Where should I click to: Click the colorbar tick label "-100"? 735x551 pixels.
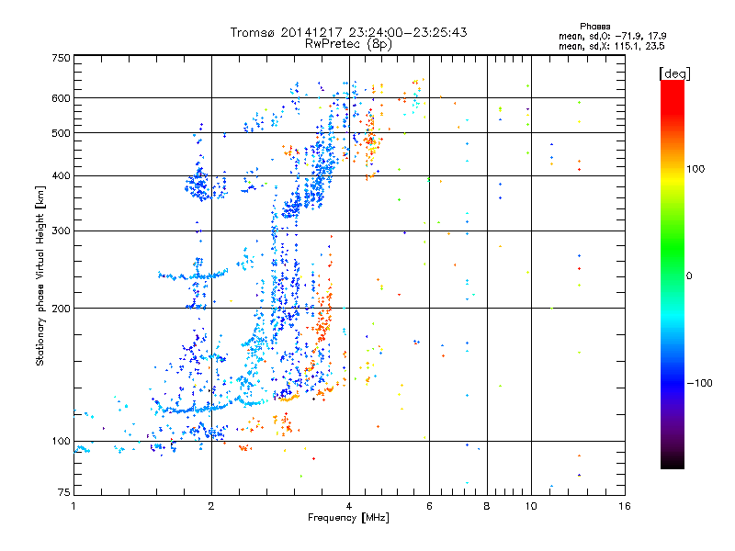[699, 383]
